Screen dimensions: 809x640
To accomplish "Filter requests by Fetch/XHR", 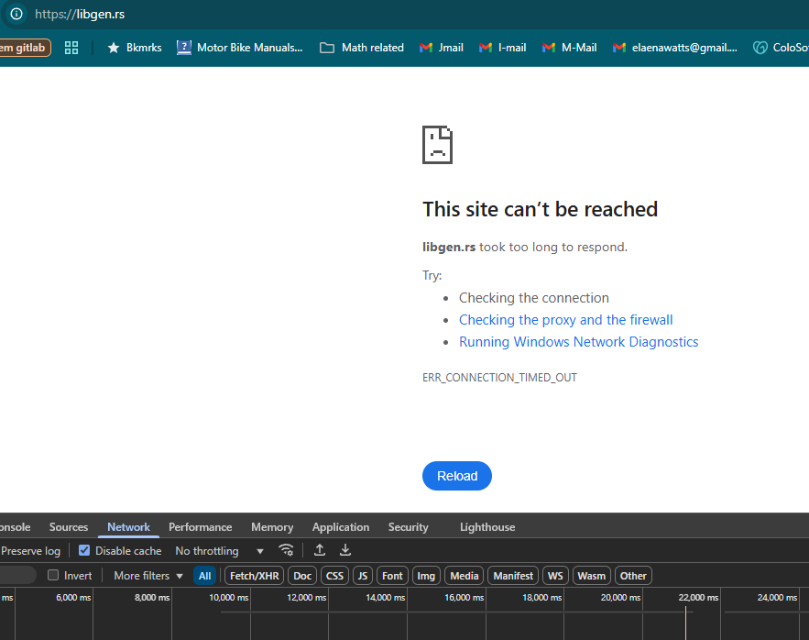I will pyautogui.click(x=255, y=576).
